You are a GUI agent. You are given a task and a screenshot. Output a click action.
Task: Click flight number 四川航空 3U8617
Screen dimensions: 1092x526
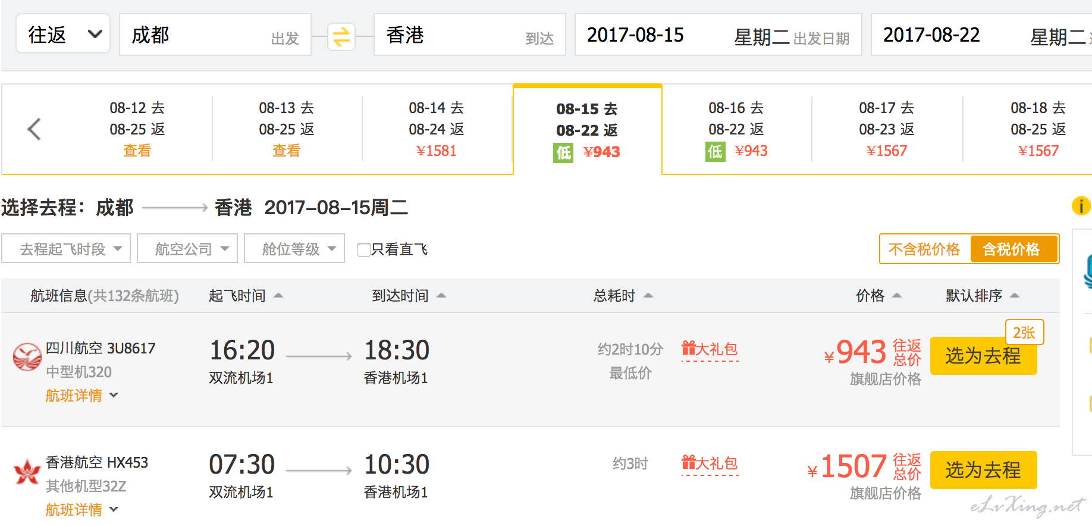pyautogui.click(x=101, y=348)
